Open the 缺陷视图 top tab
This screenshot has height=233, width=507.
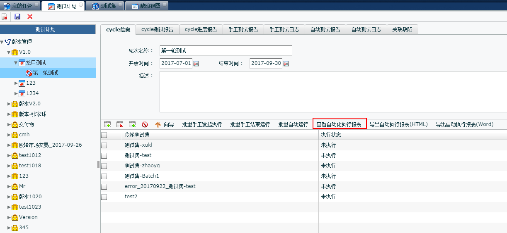point(147,6)
